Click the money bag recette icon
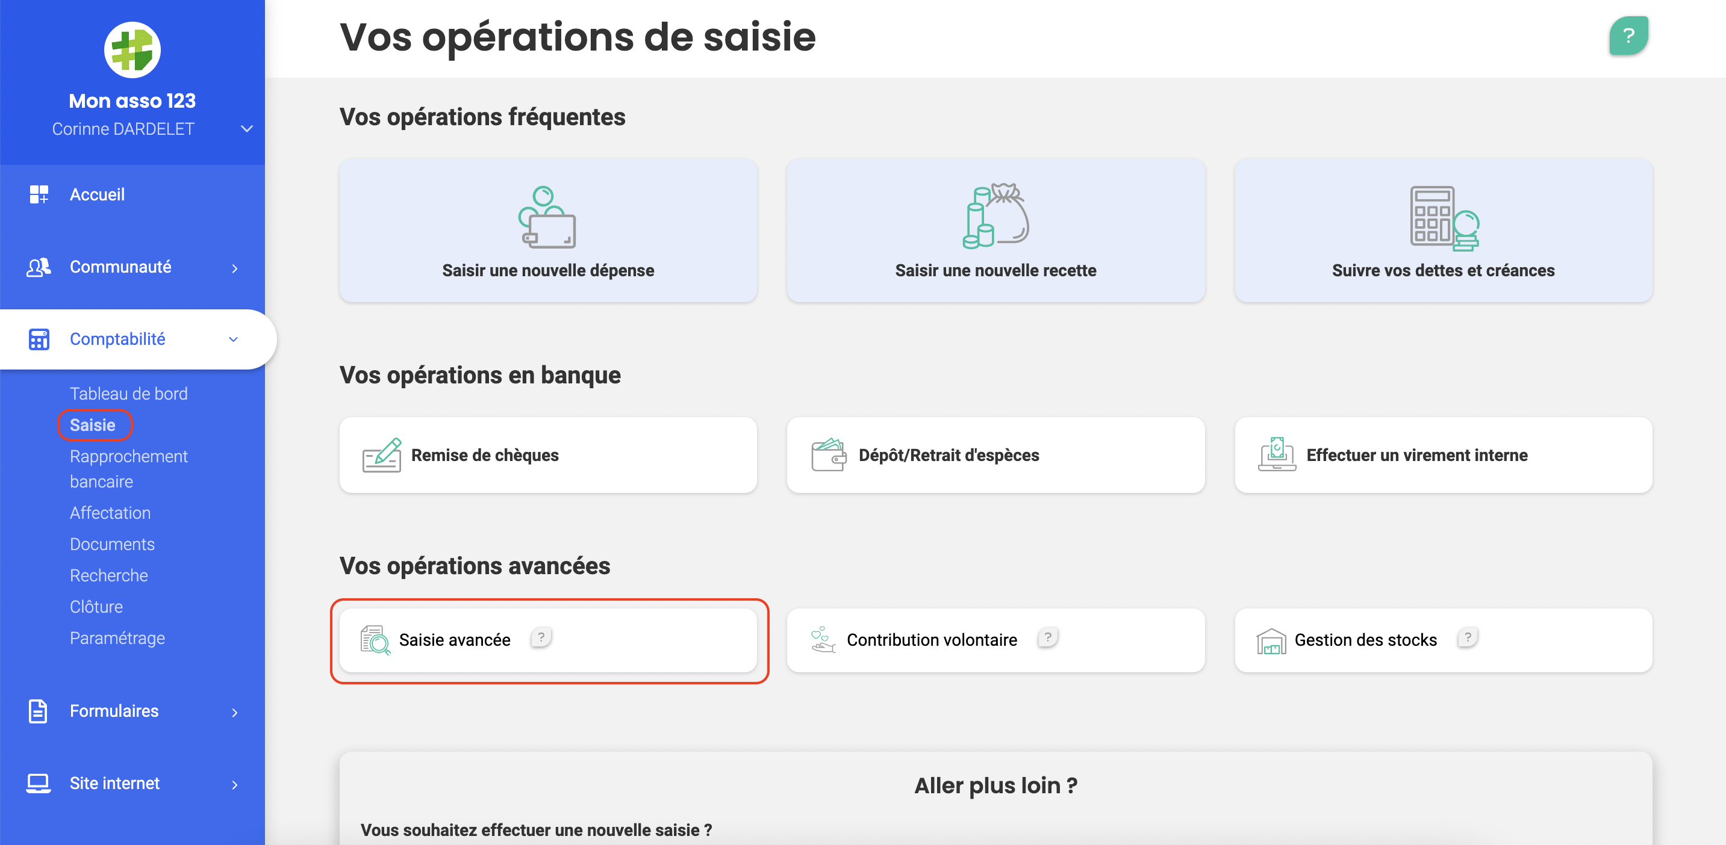 [995, 215]
